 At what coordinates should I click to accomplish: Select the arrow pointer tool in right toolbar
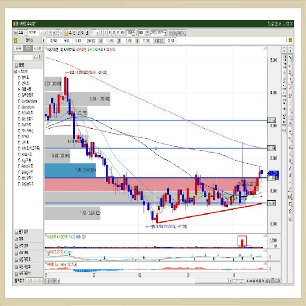point(290,58)
